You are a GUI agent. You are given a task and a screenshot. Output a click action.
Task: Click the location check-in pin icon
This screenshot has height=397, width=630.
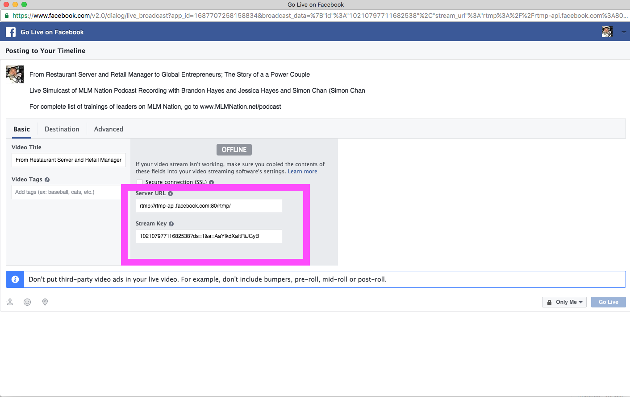(x=45, y=302)
